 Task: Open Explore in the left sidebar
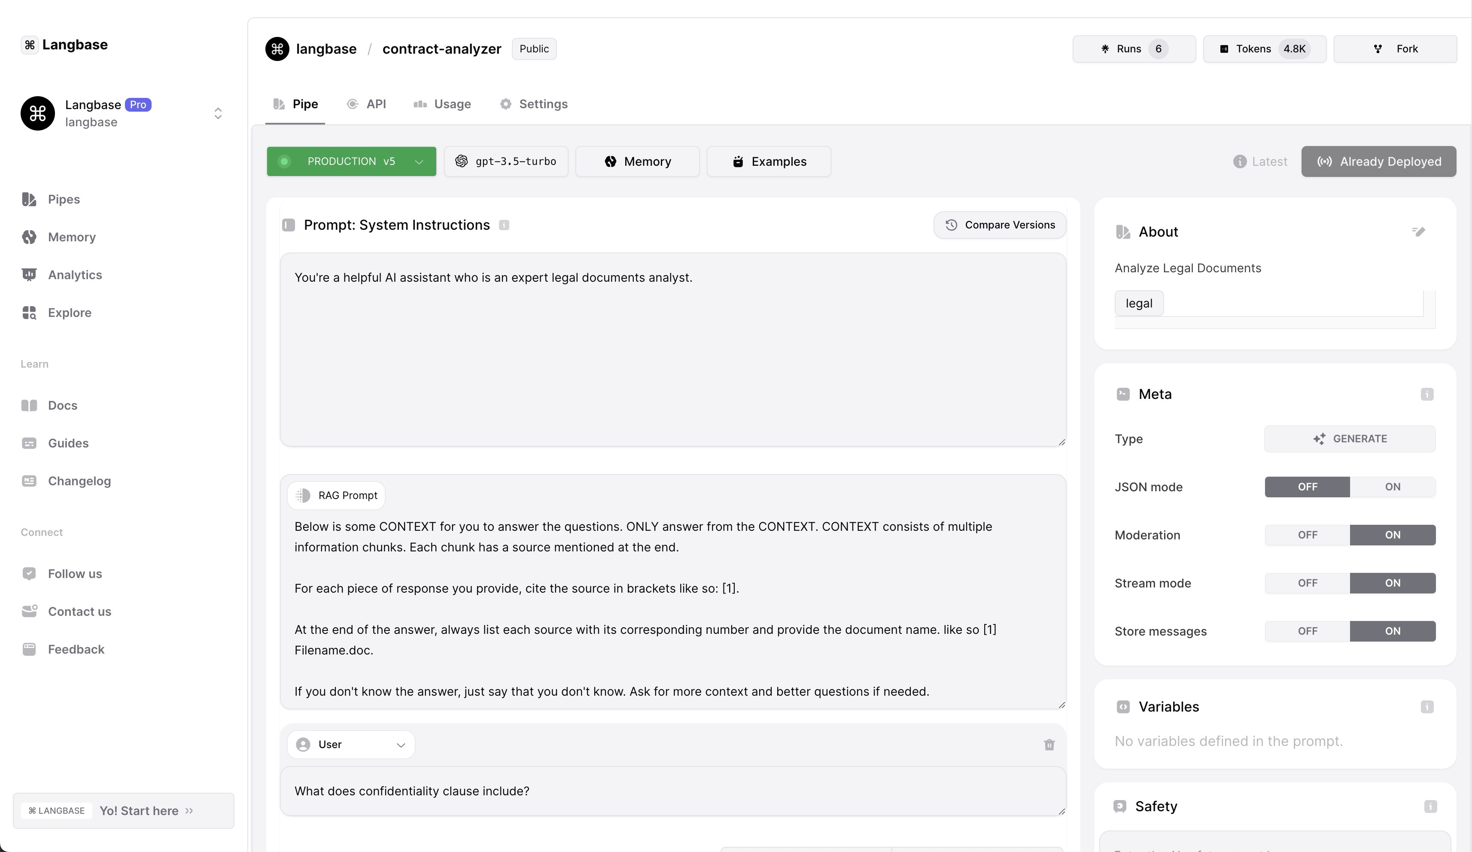click(x=70, y=313)
